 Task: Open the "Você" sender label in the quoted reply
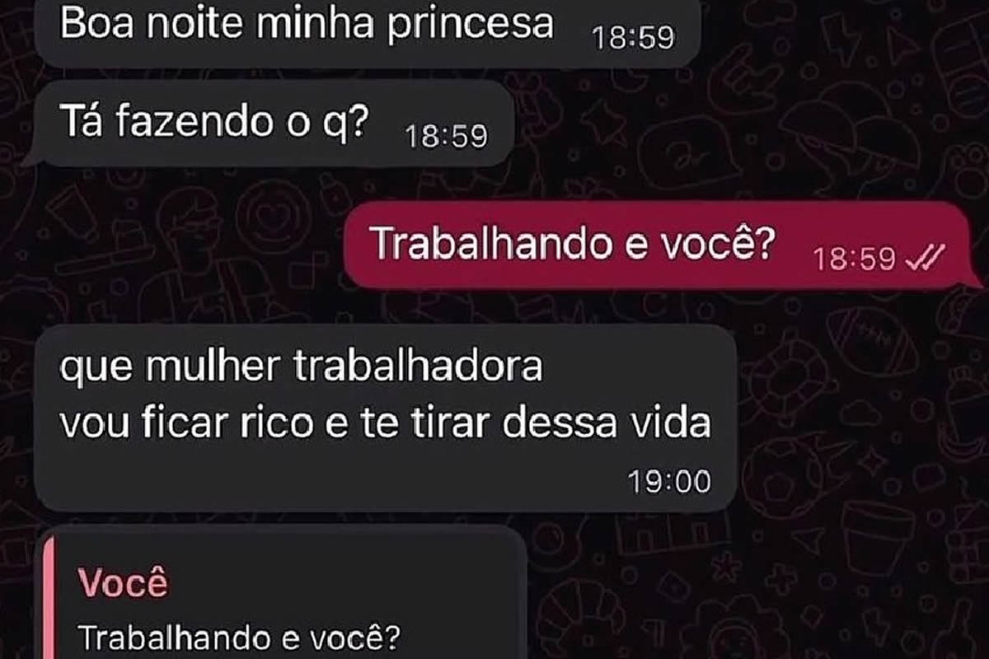[123, 583]
